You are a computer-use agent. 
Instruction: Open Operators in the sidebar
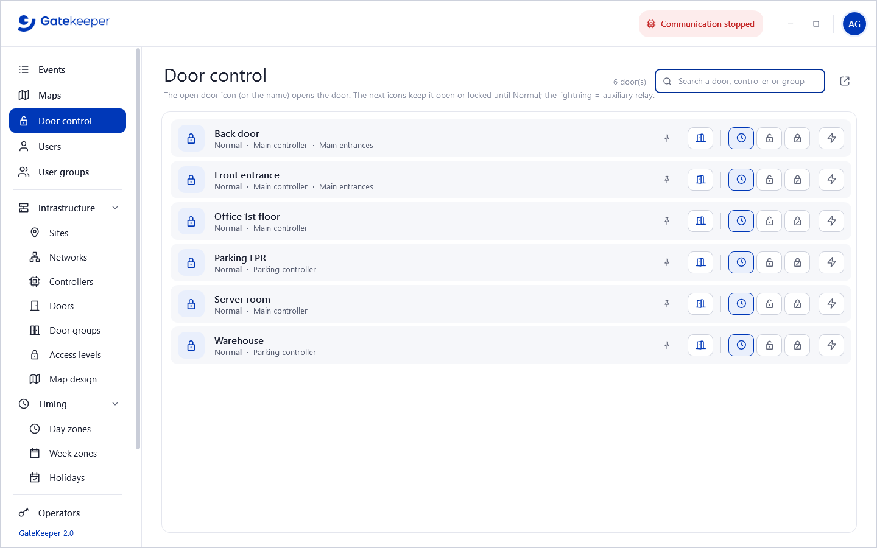[68, 513]
